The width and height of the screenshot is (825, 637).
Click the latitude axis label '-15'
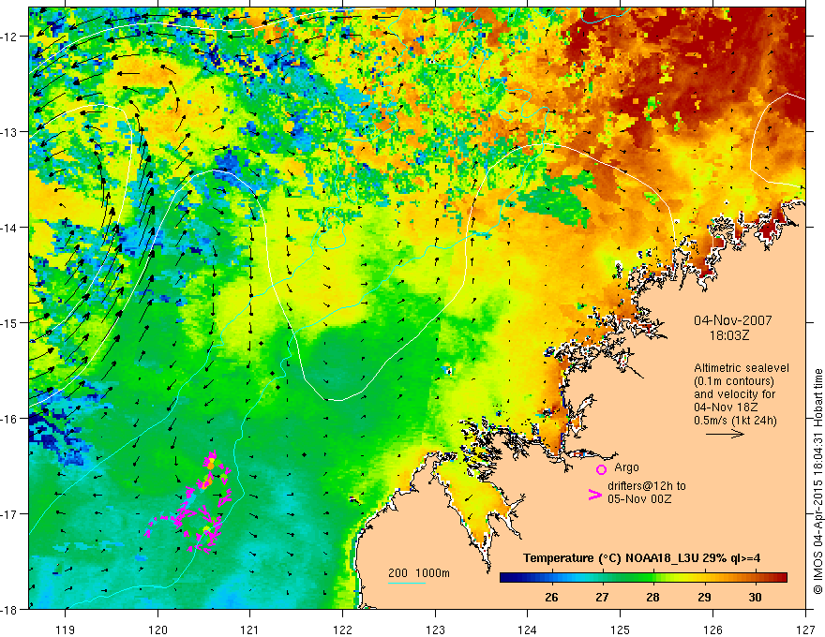pos(10,322)
